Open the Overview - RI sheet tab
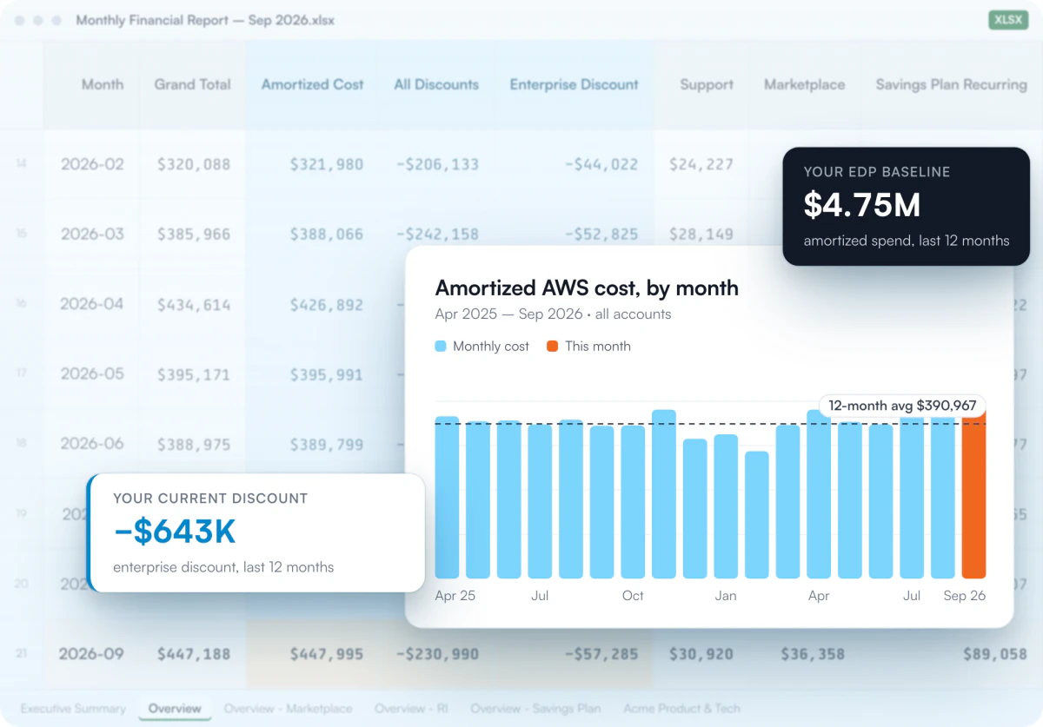 point(411,709)
